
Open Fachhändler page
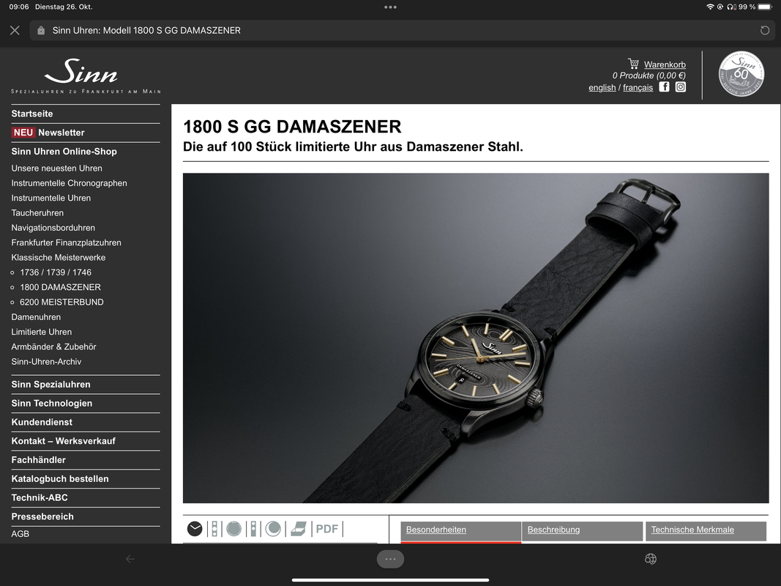point(38,460)
